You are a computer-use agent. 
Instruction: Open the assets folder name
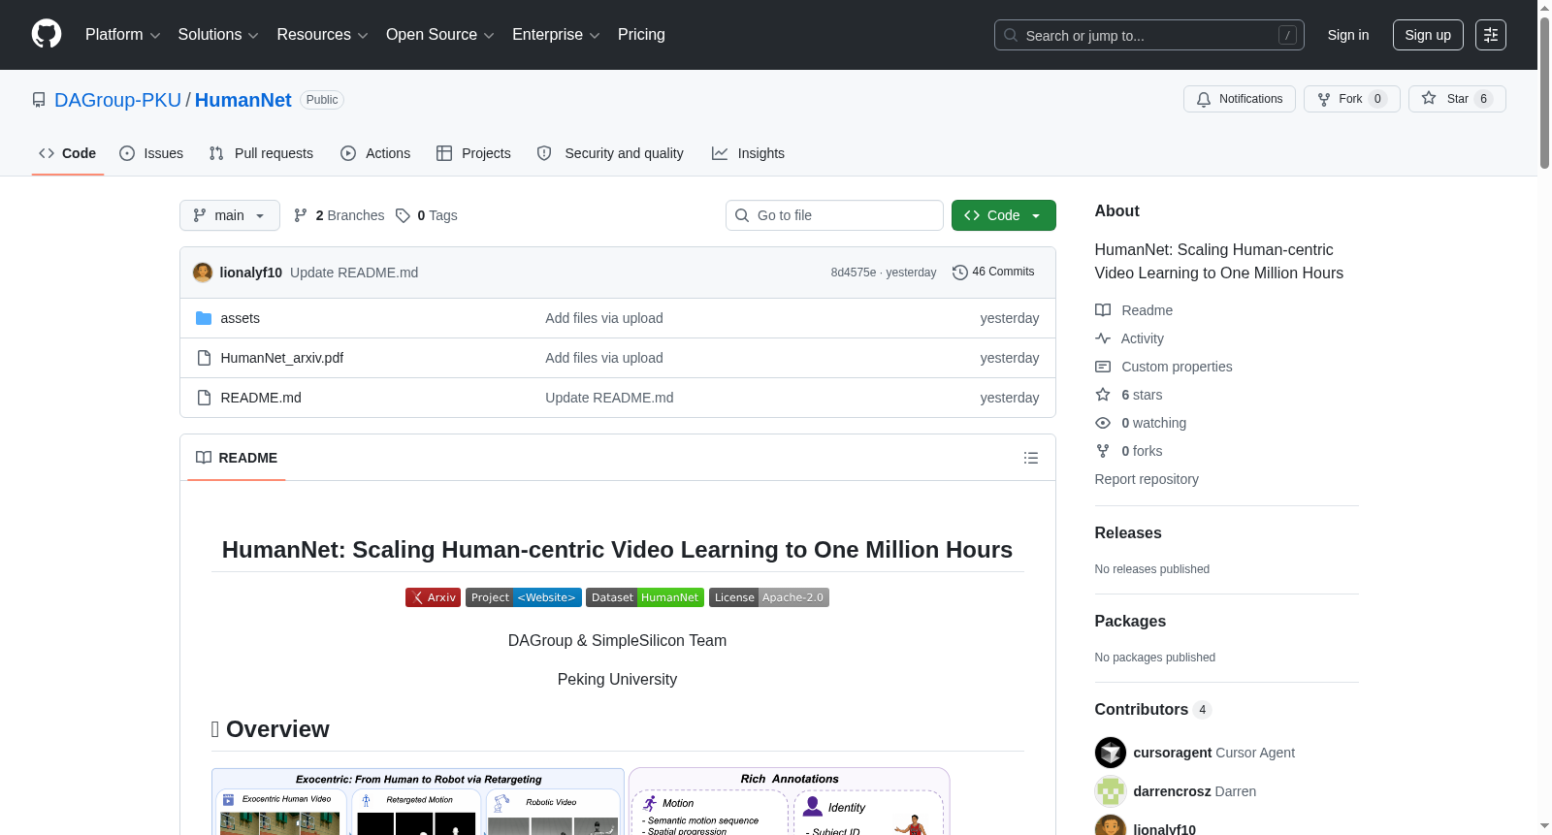click(x=241, y=318)
